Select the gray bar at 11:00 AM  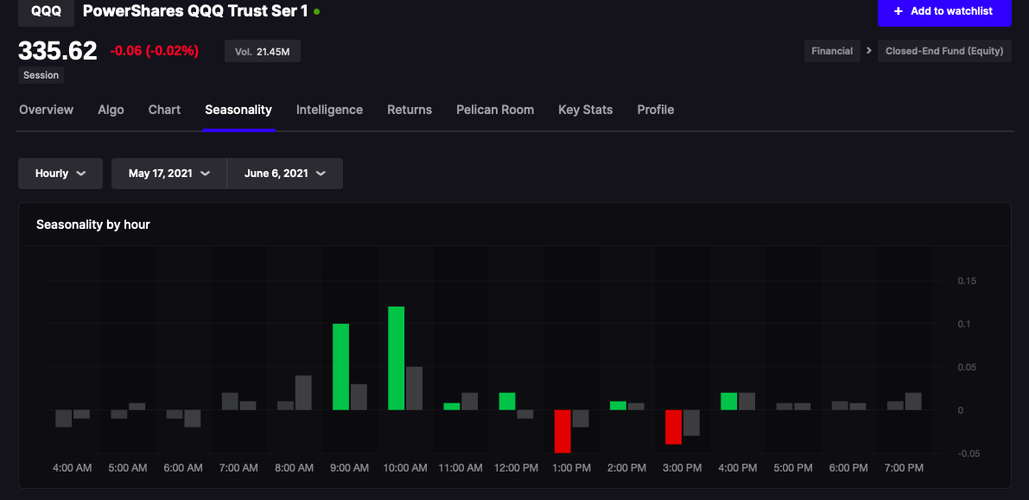[470, 402]
